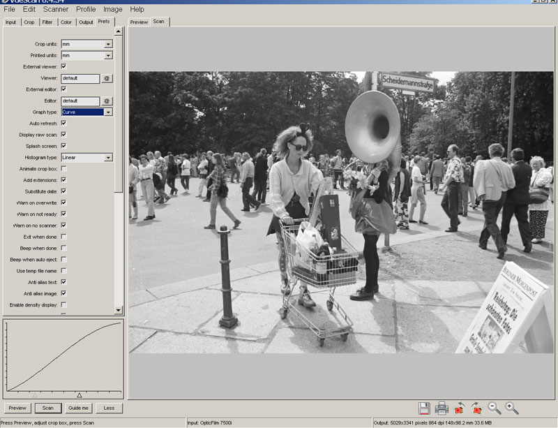Click in the Viewer text field
The width and height of the screenshot is (558, 428).
coord(80,78)
